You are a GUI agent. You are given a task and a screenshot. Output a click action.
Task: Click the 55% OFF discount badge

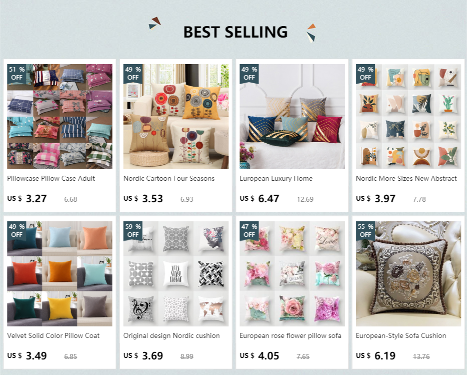coord(365,231)
